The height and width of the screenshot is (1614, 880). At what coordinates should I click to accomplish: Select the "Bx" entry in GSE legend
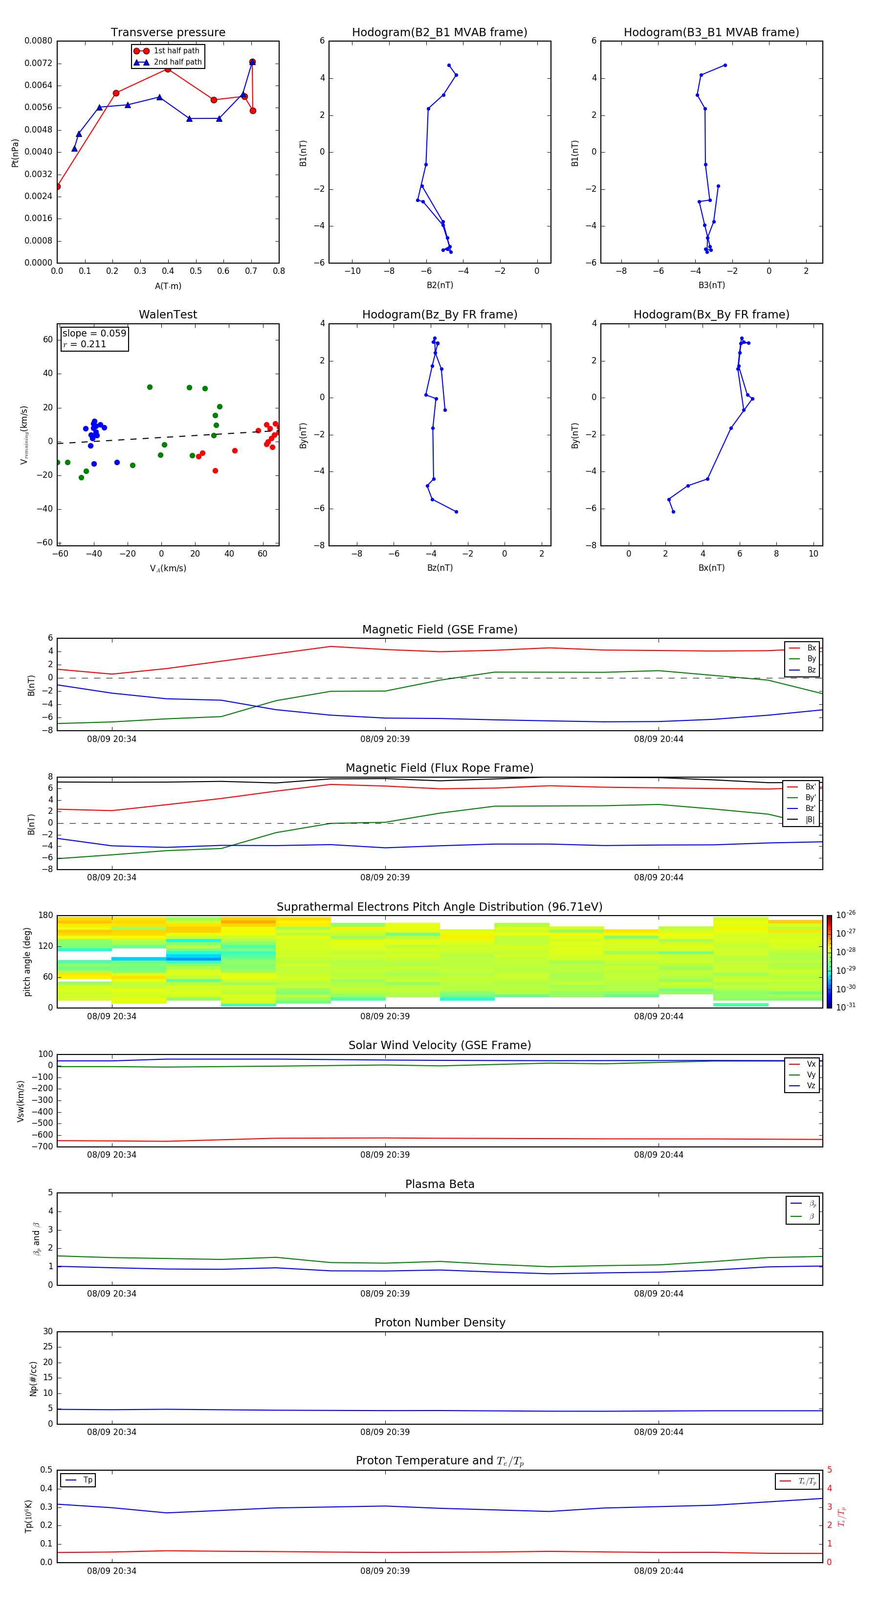[802, 648]
